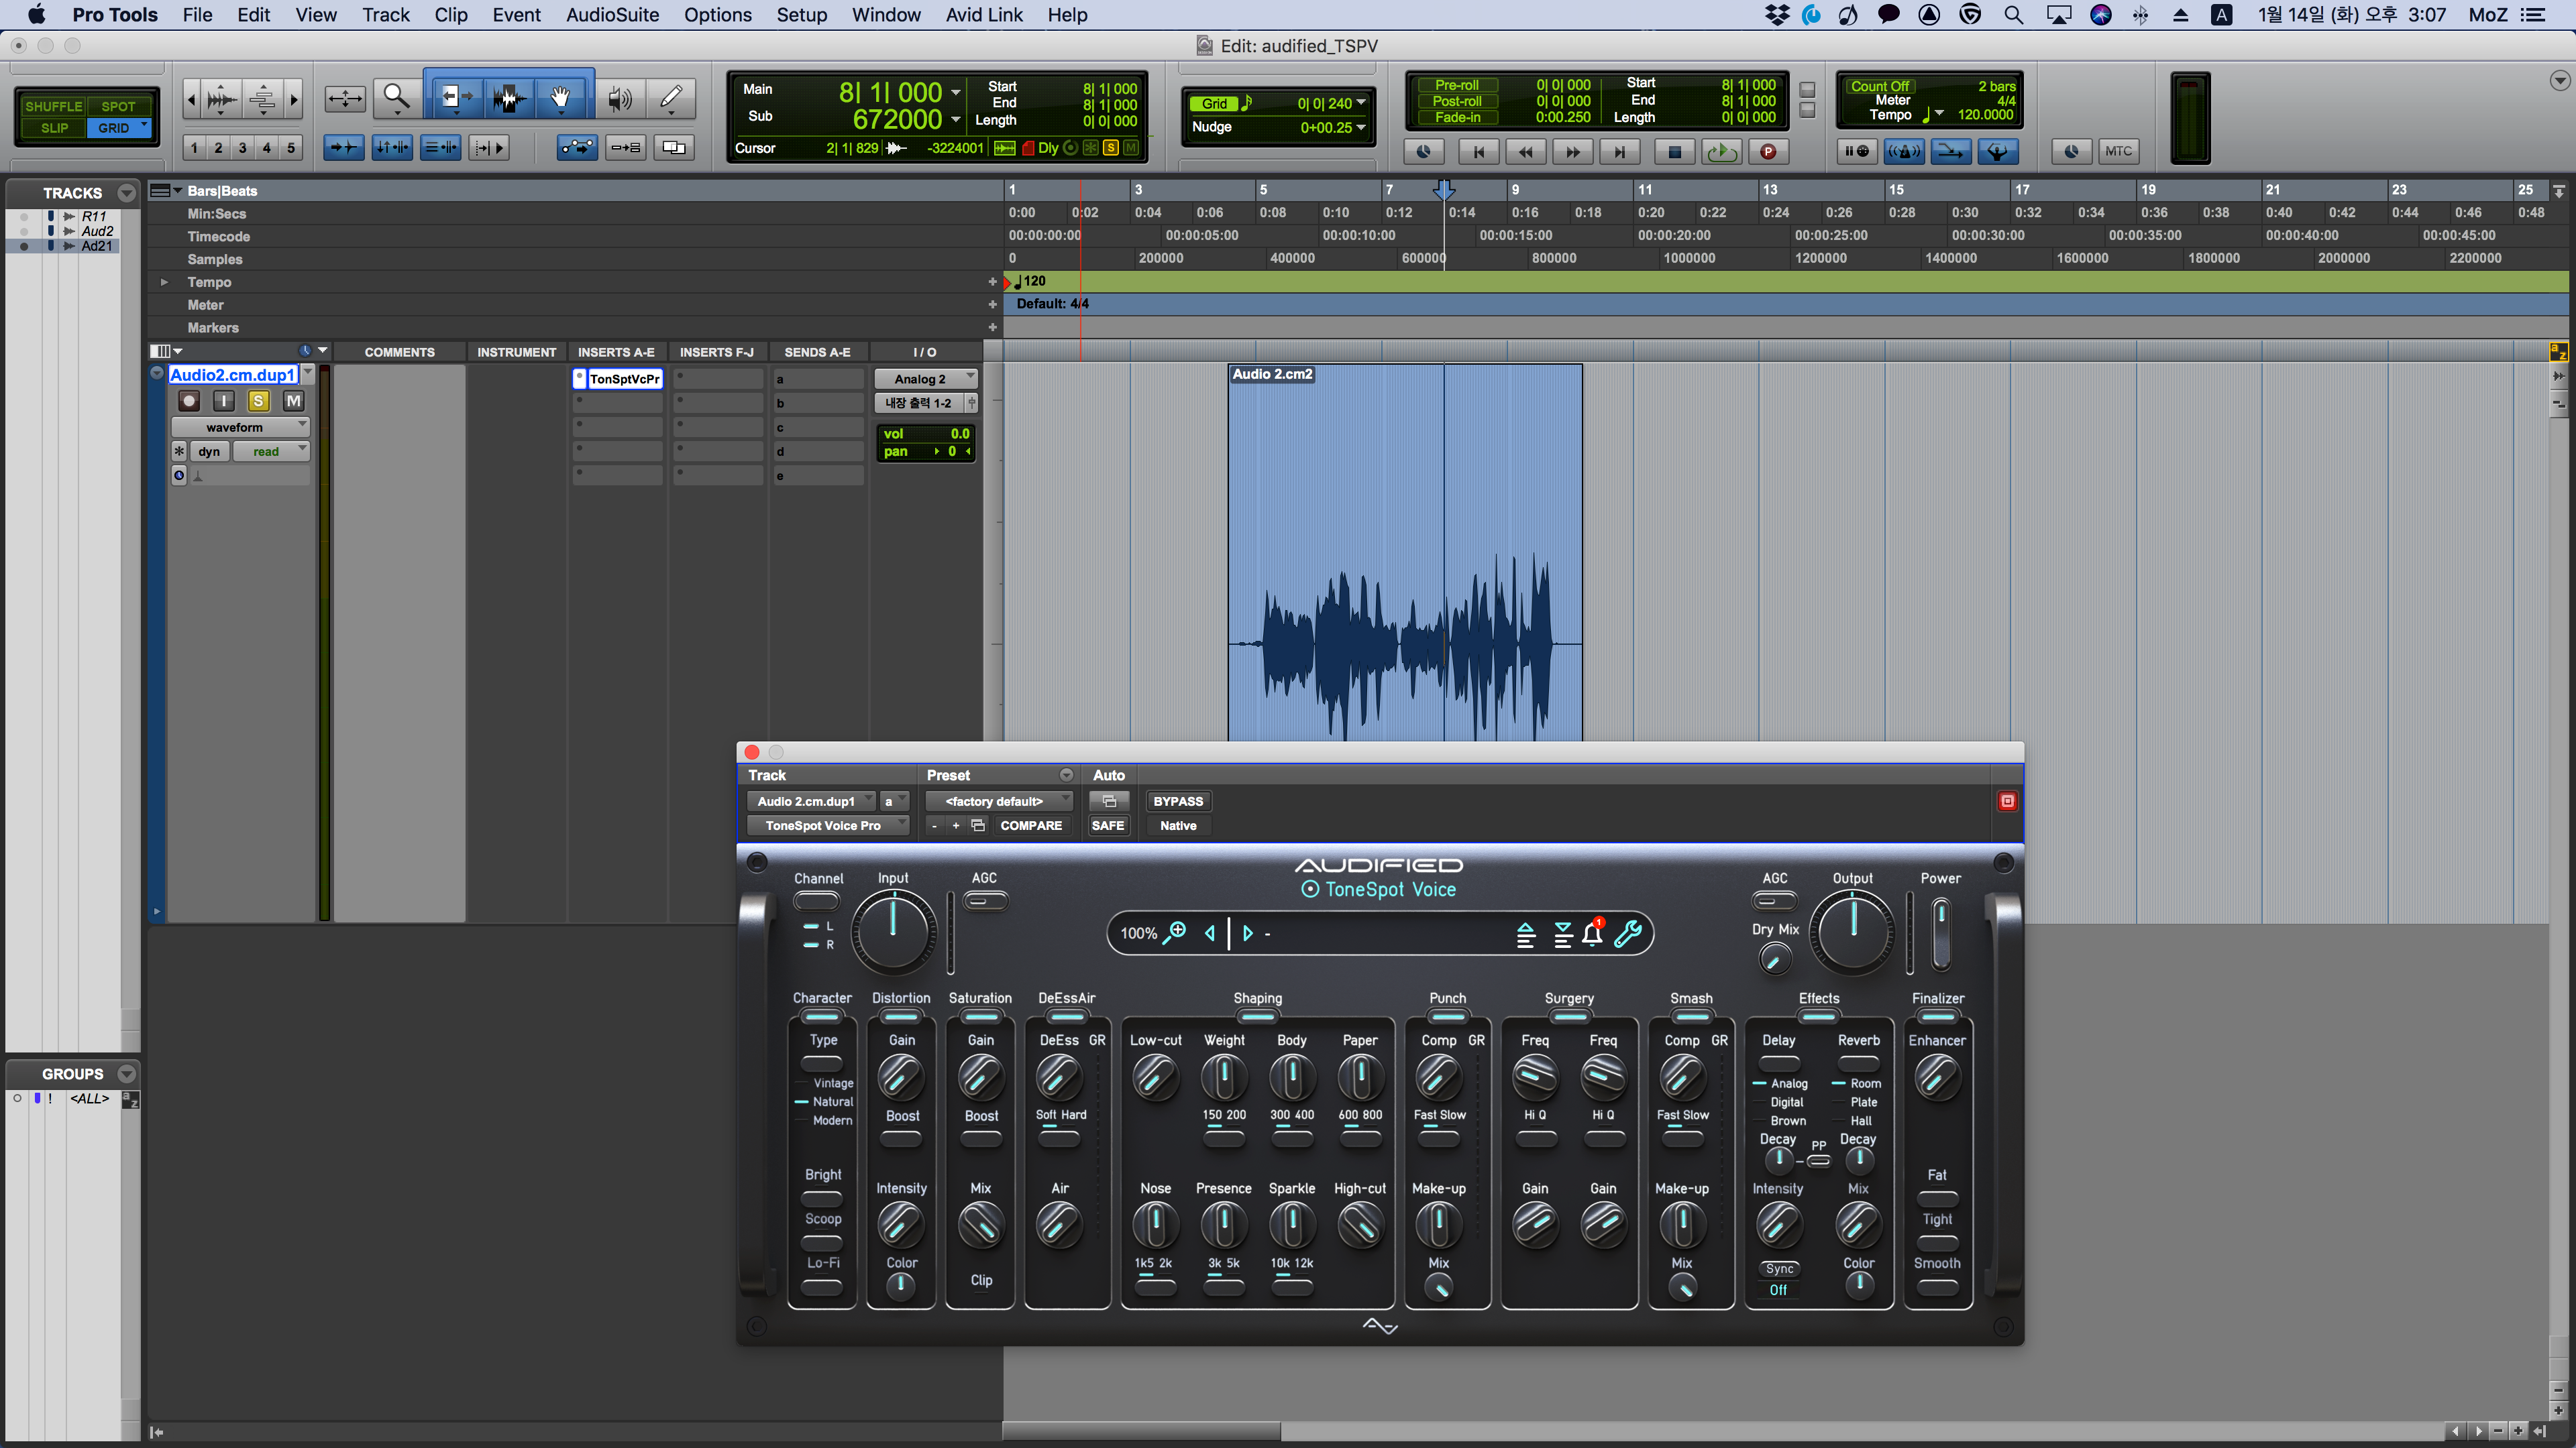The image size is (2576, 1448).
Task: Open the AudioSuite menu
Action: pyautogui.click(x=612, y=15)
